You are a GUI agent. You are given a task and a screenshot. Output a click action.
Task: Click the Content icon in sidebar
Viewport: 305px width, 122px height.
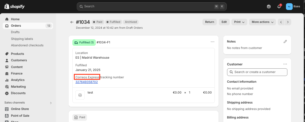tap(7, 67)
